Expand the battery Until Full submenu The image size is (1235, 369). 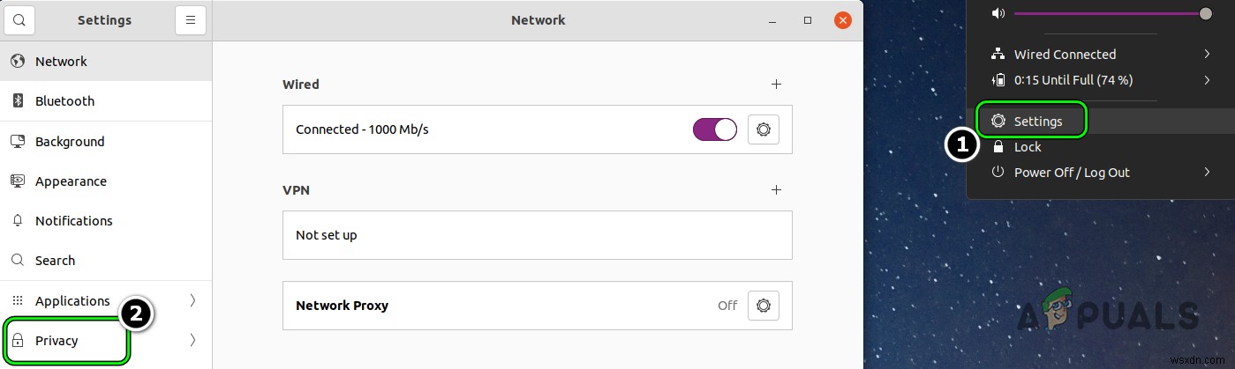(1207, 80)
